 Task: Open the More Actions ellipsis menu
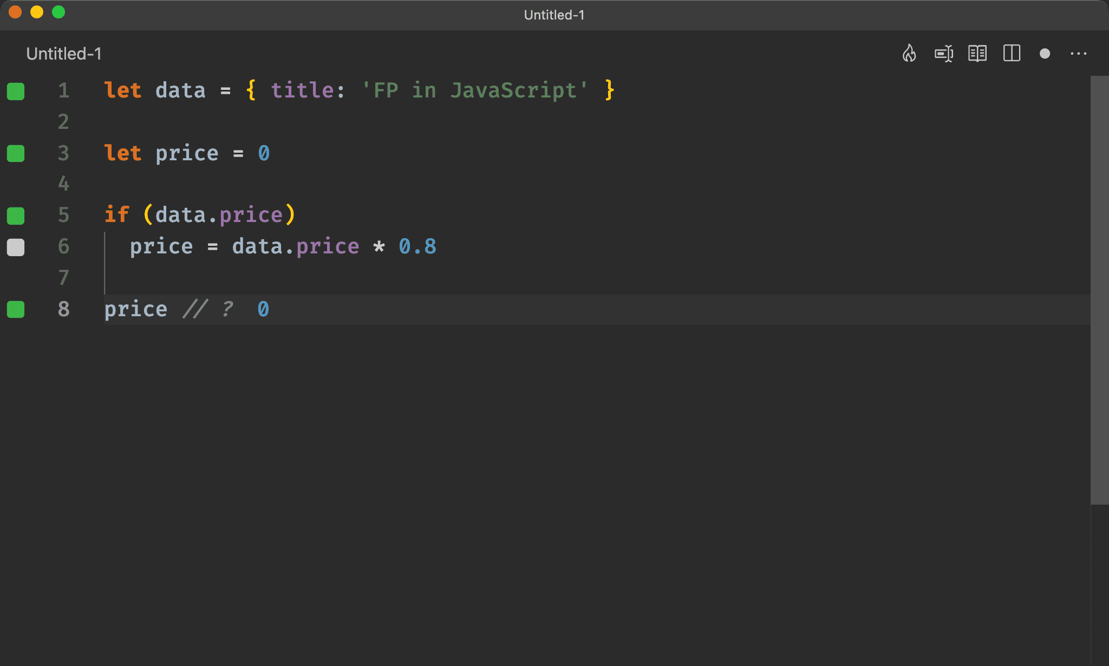click(x=1078, y=54)
